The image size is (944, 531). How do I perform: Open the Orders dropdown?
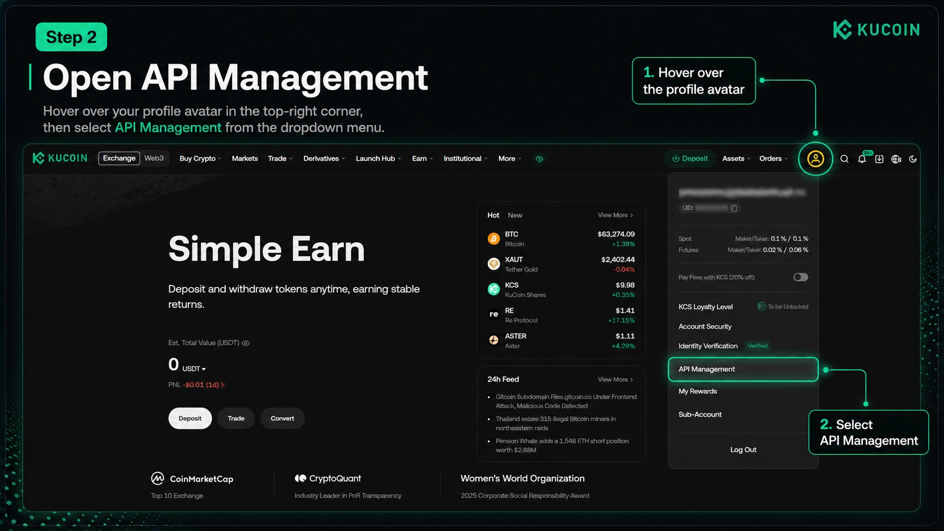point(773,159)
